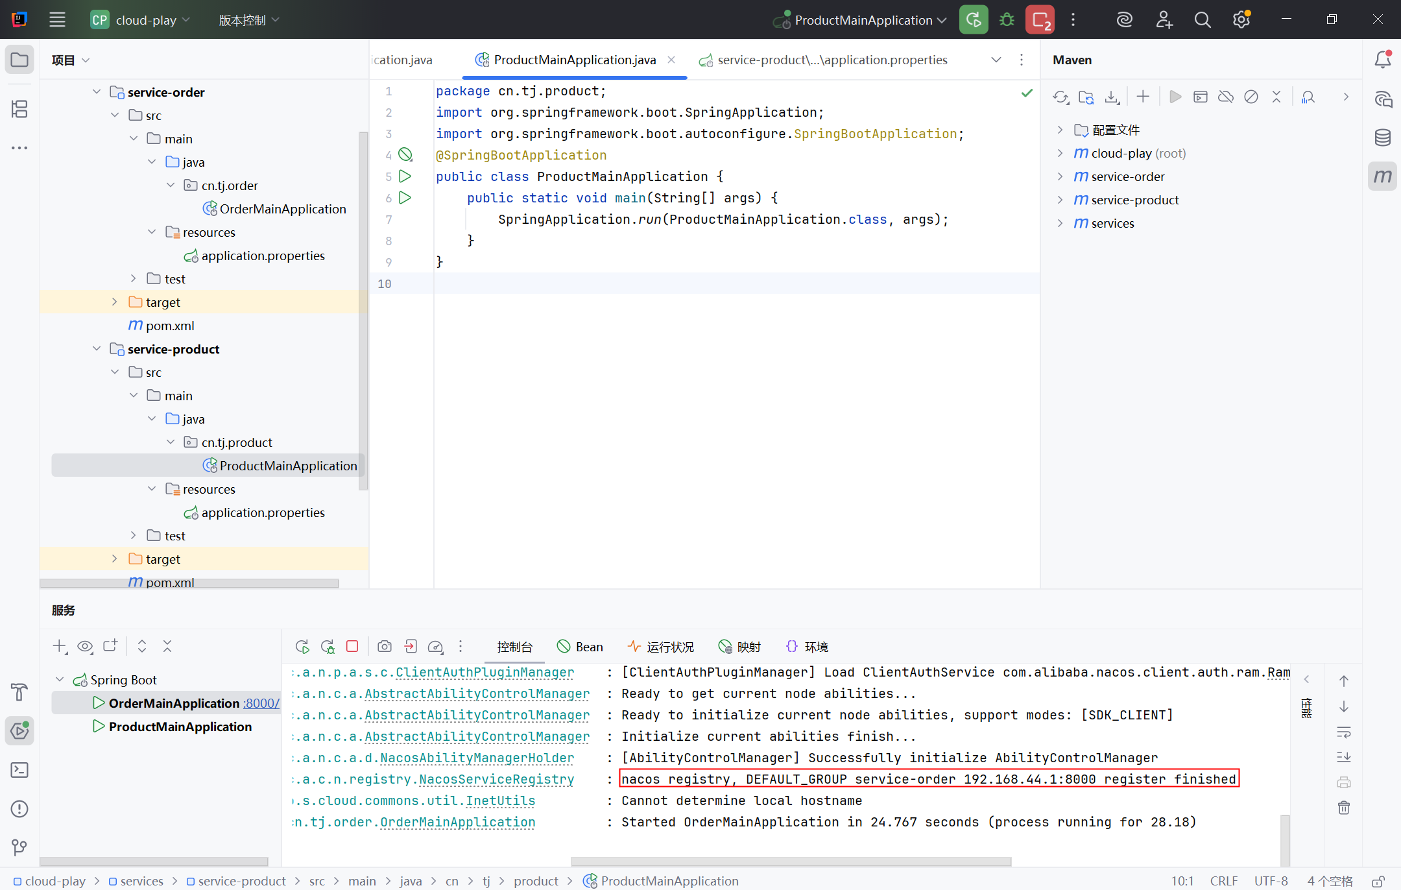
Task: Click UTF-8 encoding in status bar
Action: [x=1271, y=881]
